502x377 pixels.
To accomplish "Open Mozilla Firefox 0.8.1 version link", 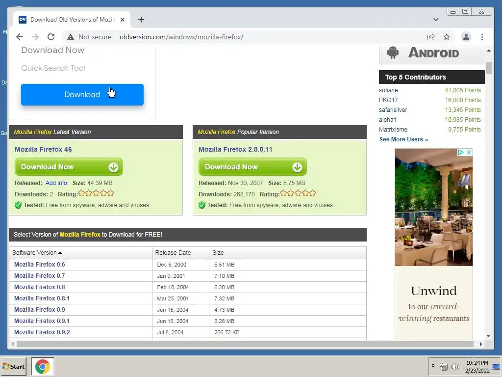I will (42, 298).
